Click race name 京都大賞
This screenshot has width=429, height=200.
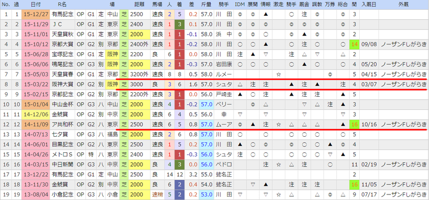click(x=62, y=45)
